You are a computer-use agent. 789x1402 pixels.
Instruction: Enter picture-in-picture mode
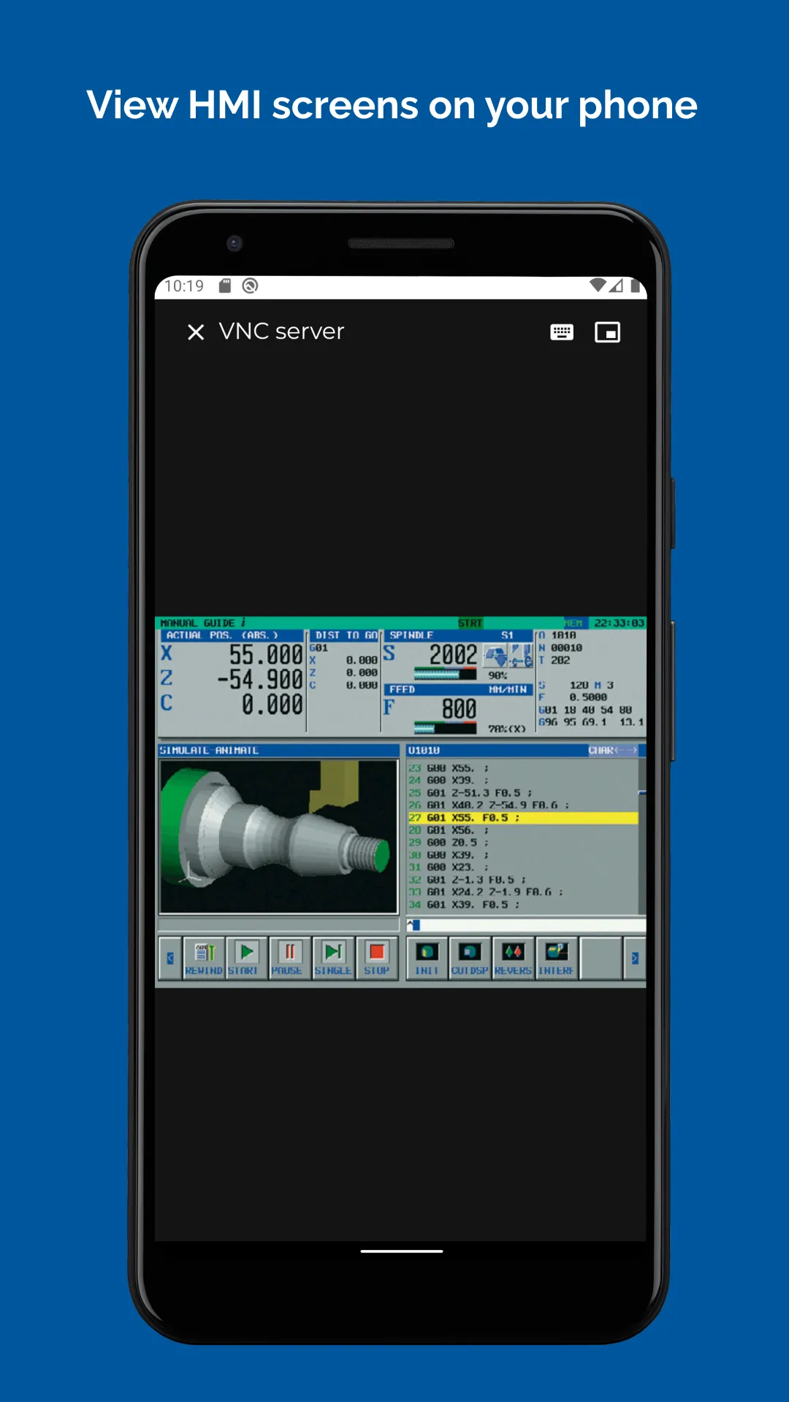pyautogui.click(x=607, y=333)
